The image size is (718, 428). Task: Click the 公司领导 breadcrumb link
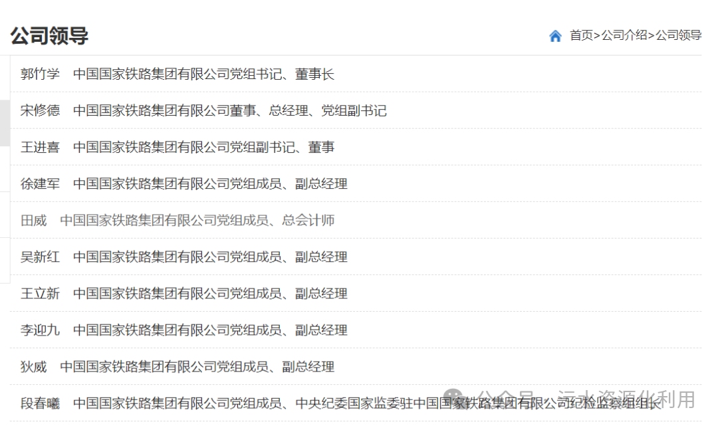(x=678, y=35)
